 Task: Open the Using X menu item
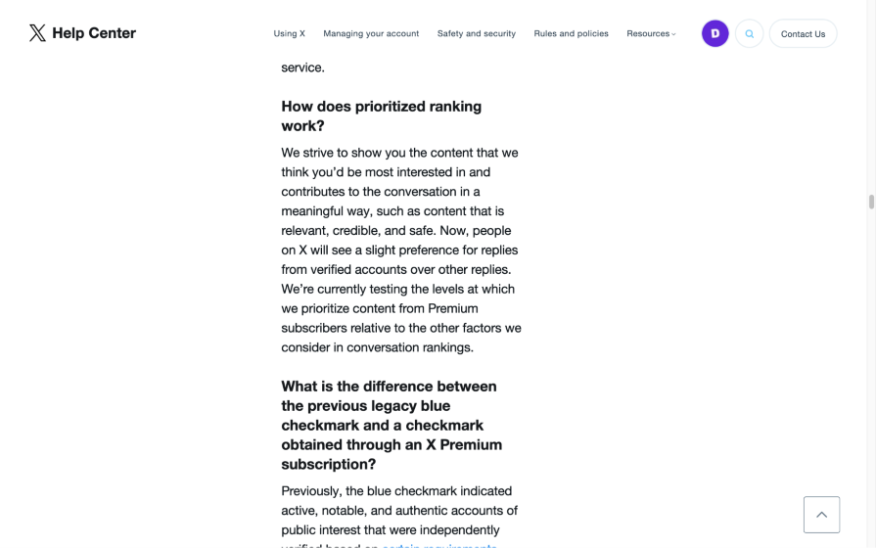pyautogui.click(x=289, y=33)
